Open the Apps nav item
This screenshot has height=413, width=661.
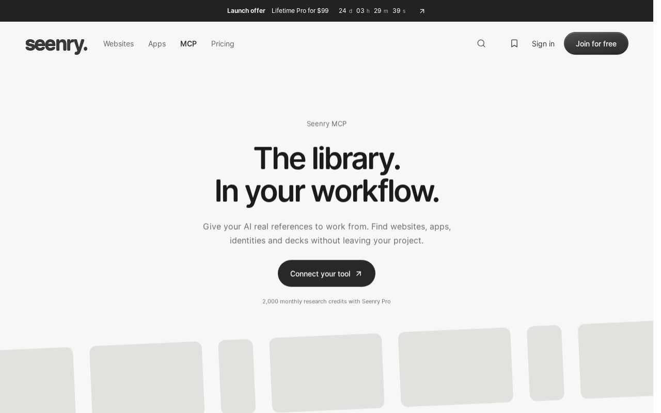[x=157, y=44]
